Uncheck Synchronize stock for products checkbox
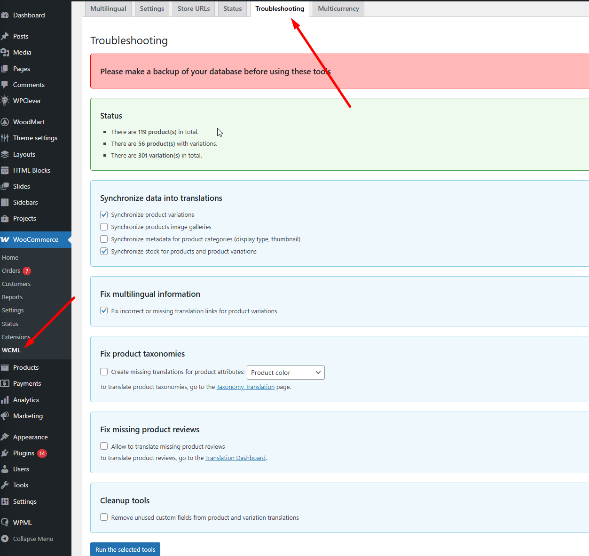The image size is (589, 556). point(104,251)
